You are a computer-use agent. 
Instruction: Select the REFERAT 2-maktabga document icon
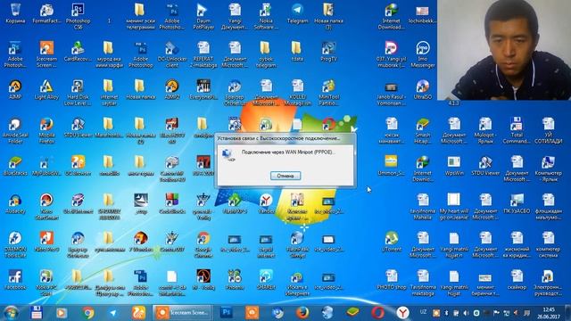[x=203, y=54]
